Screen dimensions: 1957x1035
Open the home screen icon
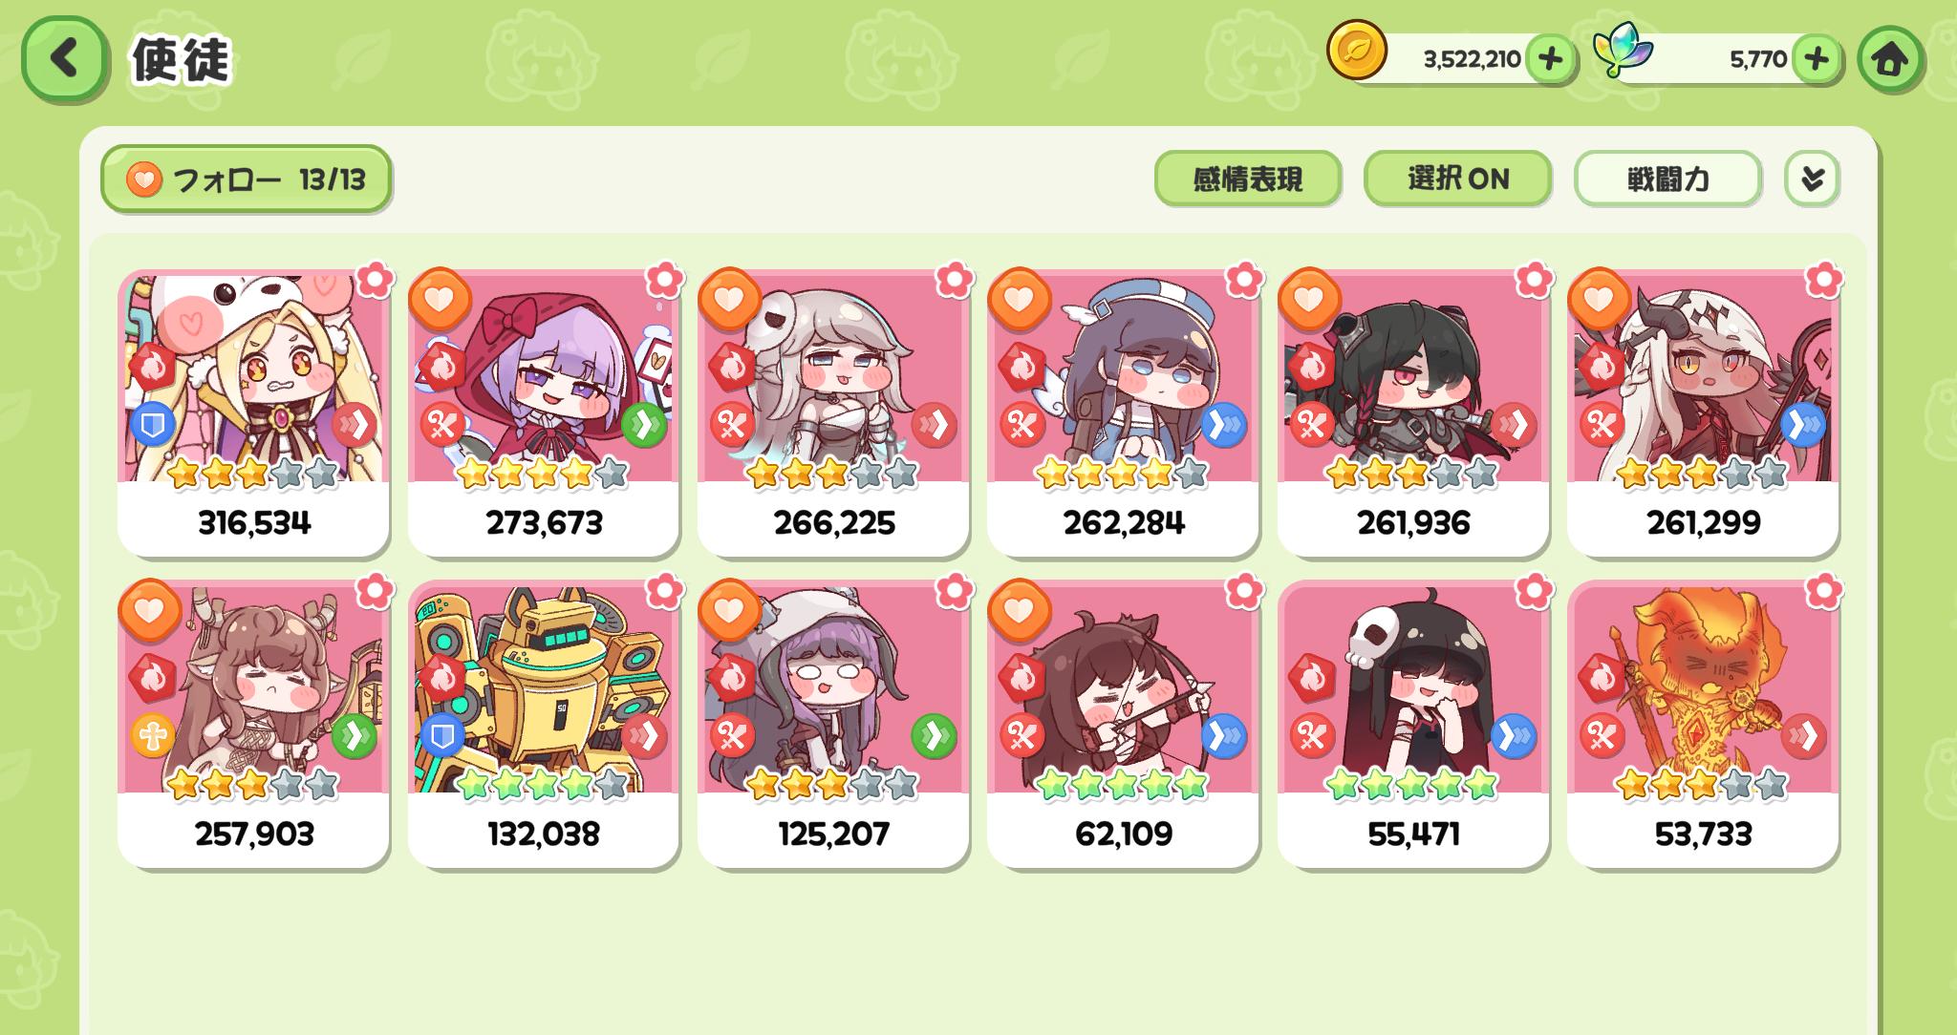(x=1889, y=59)
